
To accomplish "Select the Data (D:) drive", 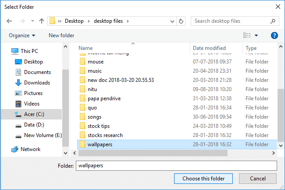I will (34, 125).
